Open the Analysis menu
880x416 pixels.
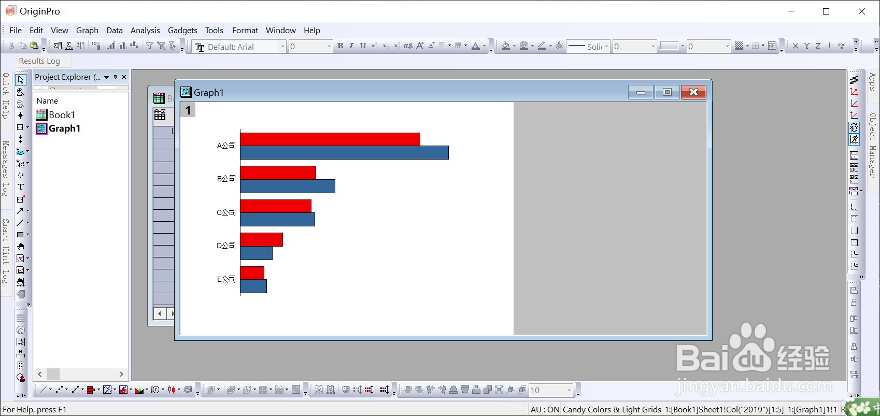(x=145, y=31)
